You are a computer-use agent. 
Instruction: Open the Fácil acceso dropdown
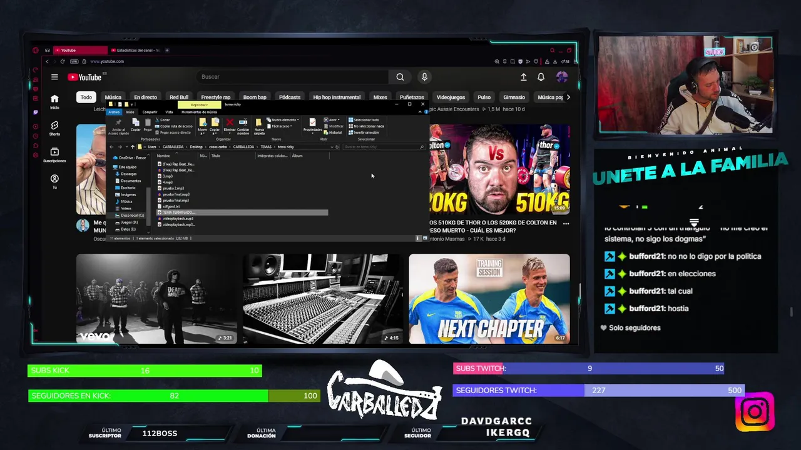click(x=280, y=126)
